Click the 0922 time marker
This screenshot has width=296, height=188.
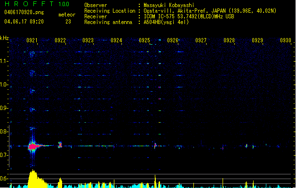click(x=60, y=40)
